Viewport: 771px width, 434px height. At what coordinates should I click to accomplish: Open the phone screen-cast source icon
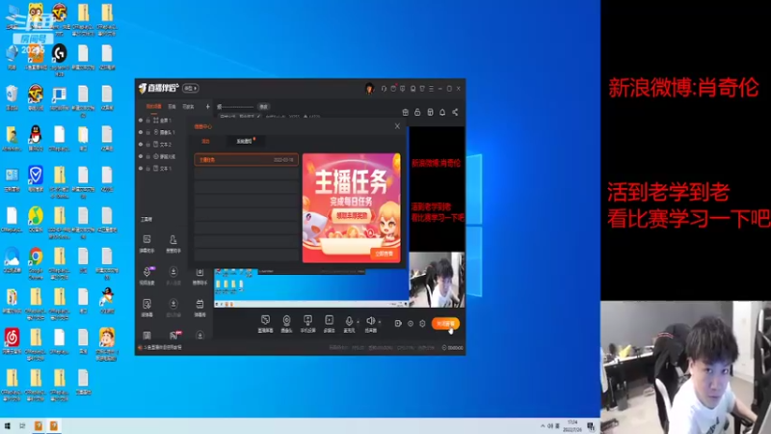(307, 323)
